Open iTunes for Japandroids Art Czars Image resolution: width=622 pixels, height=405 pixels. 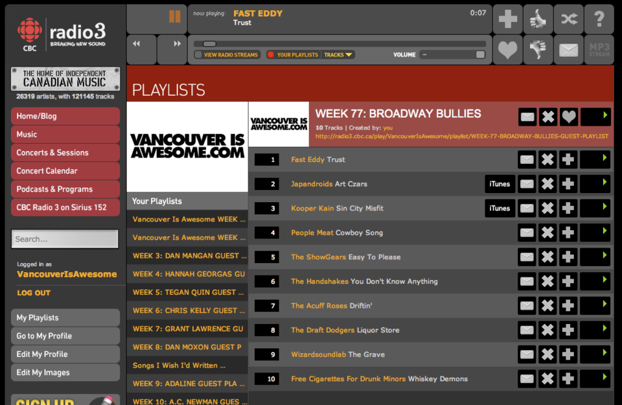[500, 184]
